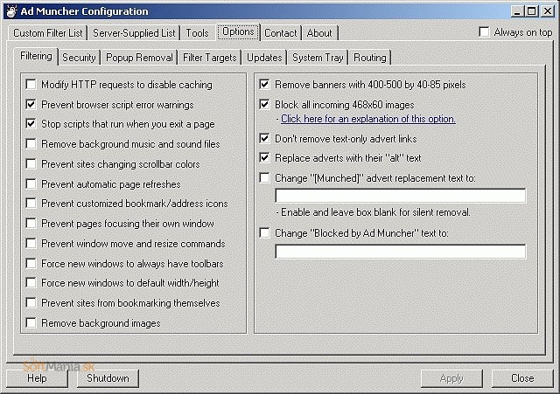Viewport: 560px width, 394px height.
Task: Switch to the Security sub-tab
Action: coord(79,58)
